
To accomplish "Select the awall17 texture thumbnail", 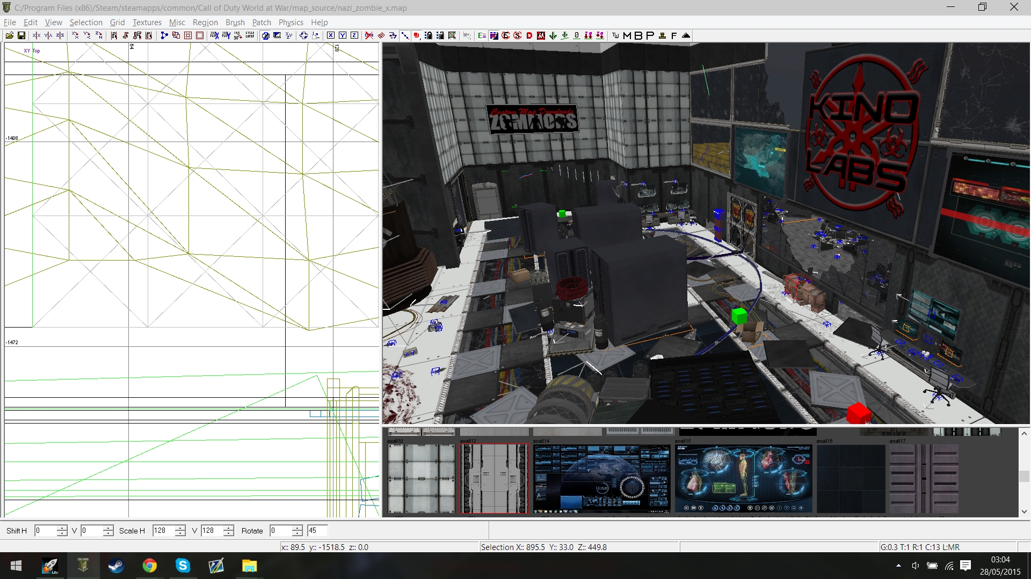I will (924, 478).
